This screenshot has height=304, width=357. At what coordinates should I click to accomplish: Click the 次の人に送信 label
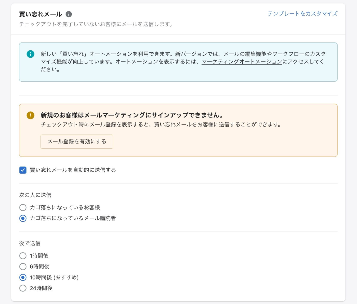pyautogui.click(x=35, y=195)
